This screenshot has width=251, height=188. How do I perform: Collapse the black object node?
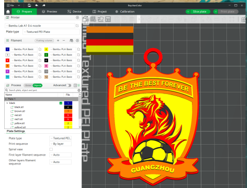tap(7, 103)
